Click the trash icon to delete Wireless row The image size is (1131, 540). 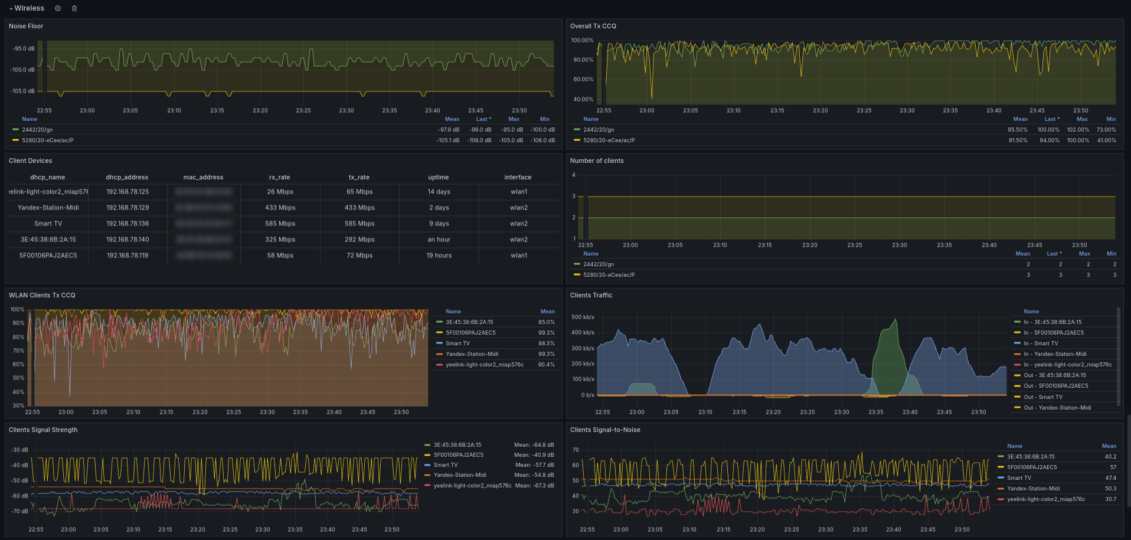click(x=74, y=8)
